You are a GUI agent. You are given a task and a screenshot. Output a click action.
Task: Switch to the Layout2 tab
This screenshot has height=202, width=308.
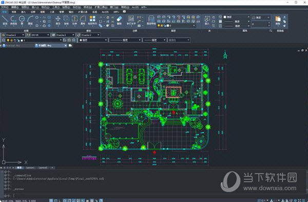tap(43, 168)
